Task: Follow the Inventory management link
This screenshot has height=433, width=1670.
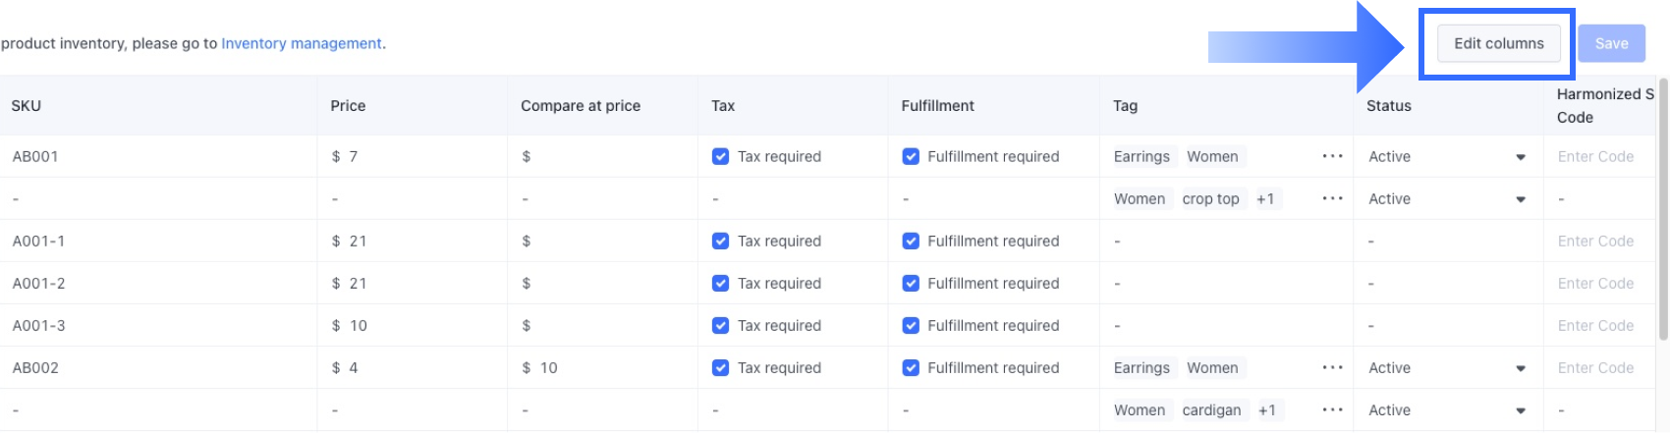Action: coord(302,43)
